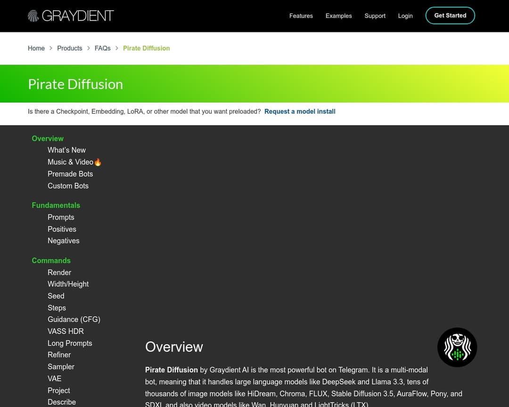Select Premade Bots in the sidebar
The width and height of the screenshot is (509, 407).
pyautogui.click(x=70, y=174)
